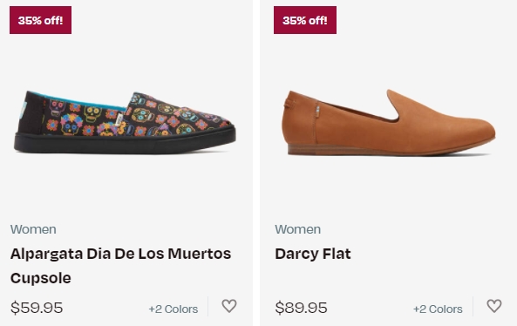The width and height of the screenshot is (517, 326).
Task: Click the word Cupsole in product name
Action: 41,278
